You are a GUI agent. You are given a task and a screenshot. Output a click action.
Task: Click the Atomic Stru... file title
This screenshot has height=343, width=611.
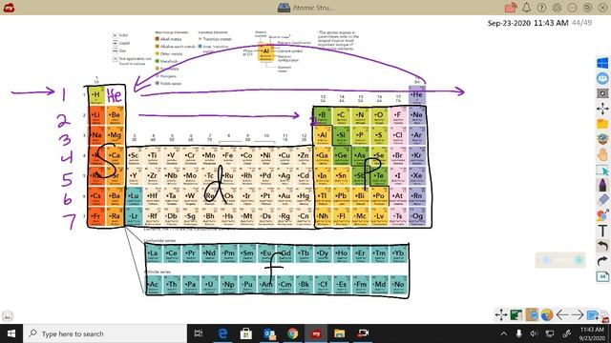point(313,8)
